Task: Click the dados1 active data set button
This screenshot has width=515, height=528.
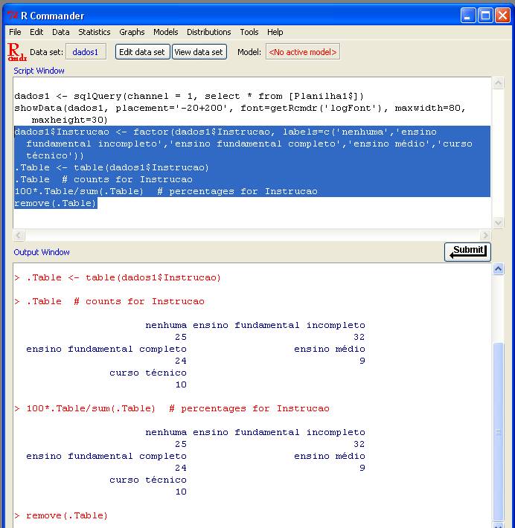Action: 86,52
